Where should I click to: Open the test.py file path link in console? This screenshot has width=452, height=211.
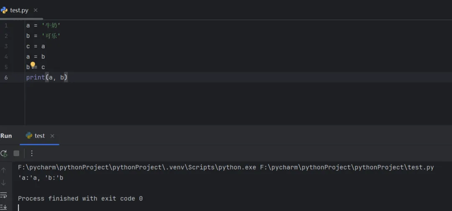coord(347,167)
